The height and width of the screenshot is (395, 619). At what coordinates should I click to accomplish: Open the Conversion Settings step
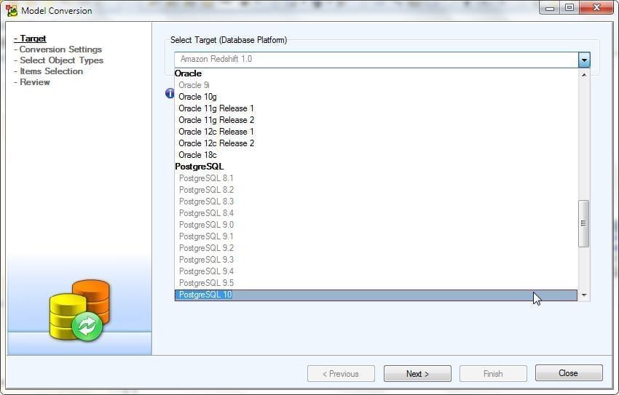(x=58, y=49)
